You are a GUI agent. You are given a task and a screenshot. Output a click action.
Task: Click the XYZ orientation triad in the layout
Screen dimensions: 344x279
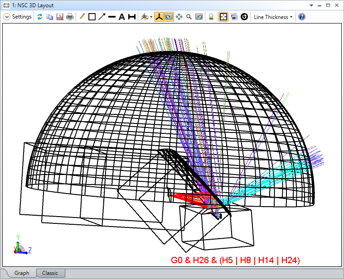(x=23, y=245)
